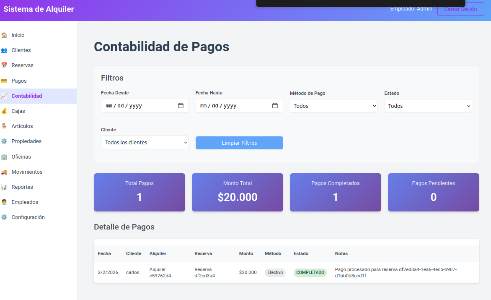Open the Fecha Desde calendar picker icon

[x=181, y=106]
